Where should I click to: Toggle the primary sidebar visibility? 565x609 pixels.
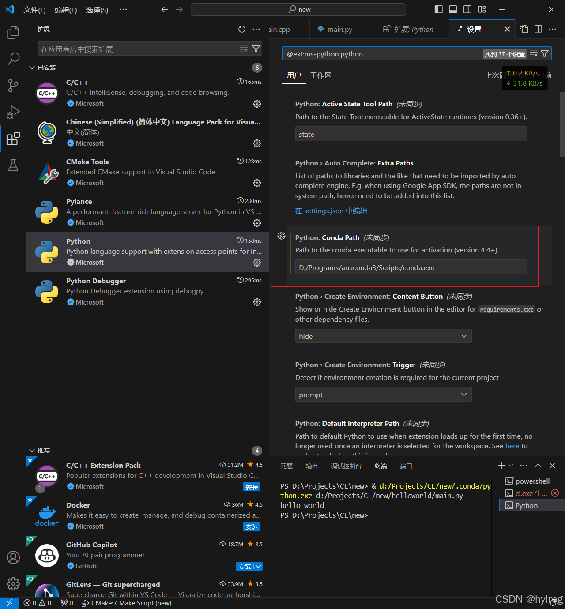point(438,9)
